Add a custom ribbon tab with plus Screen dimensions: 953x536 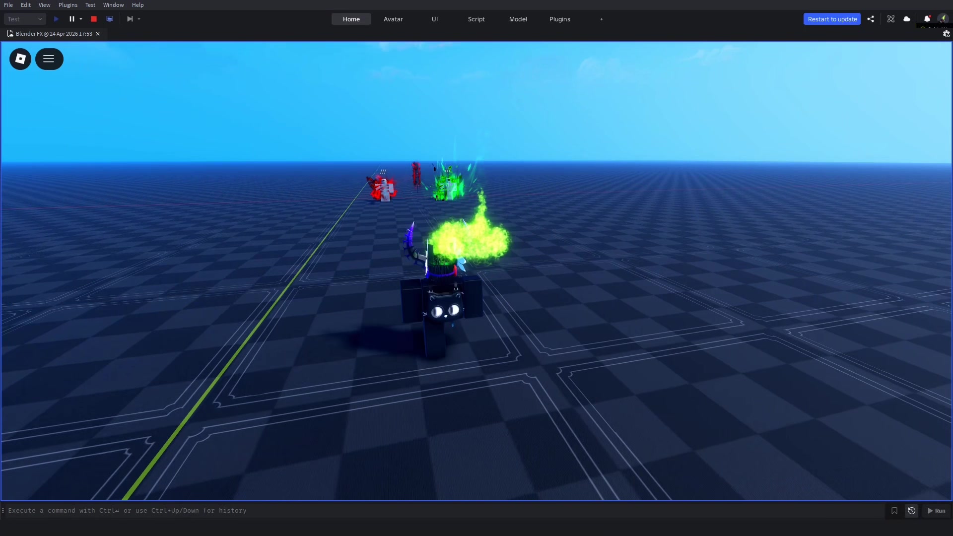pos(602,19)
